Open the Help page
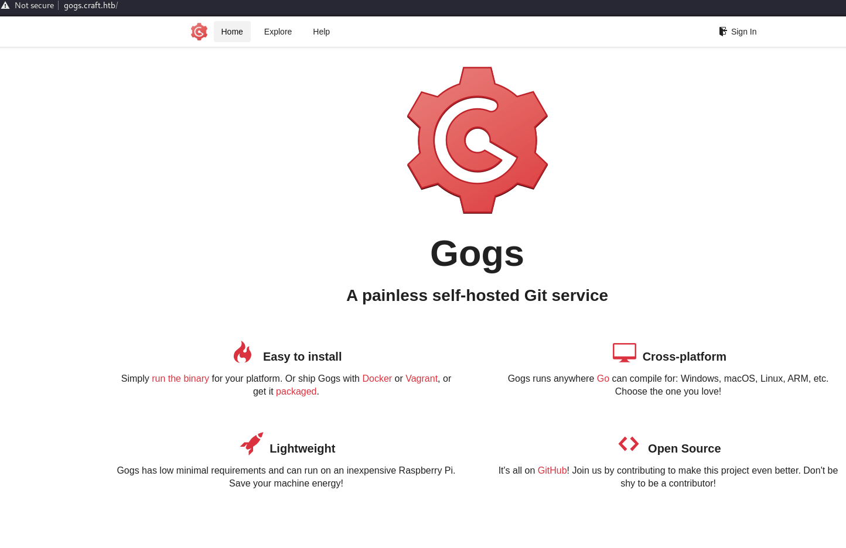The width and height of the screenshot is (846, 548). [x=321, y=31]
